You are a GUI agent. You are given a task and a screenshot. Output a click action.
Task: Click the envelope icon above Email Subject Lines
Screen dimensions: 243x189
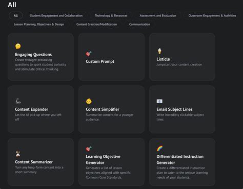pos(159,101)
